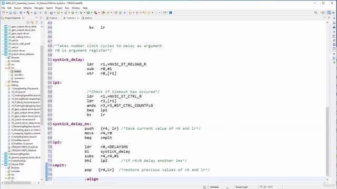Click the editor vertical scrollbar thumb
337x189 pixels.
pos(328,141)
